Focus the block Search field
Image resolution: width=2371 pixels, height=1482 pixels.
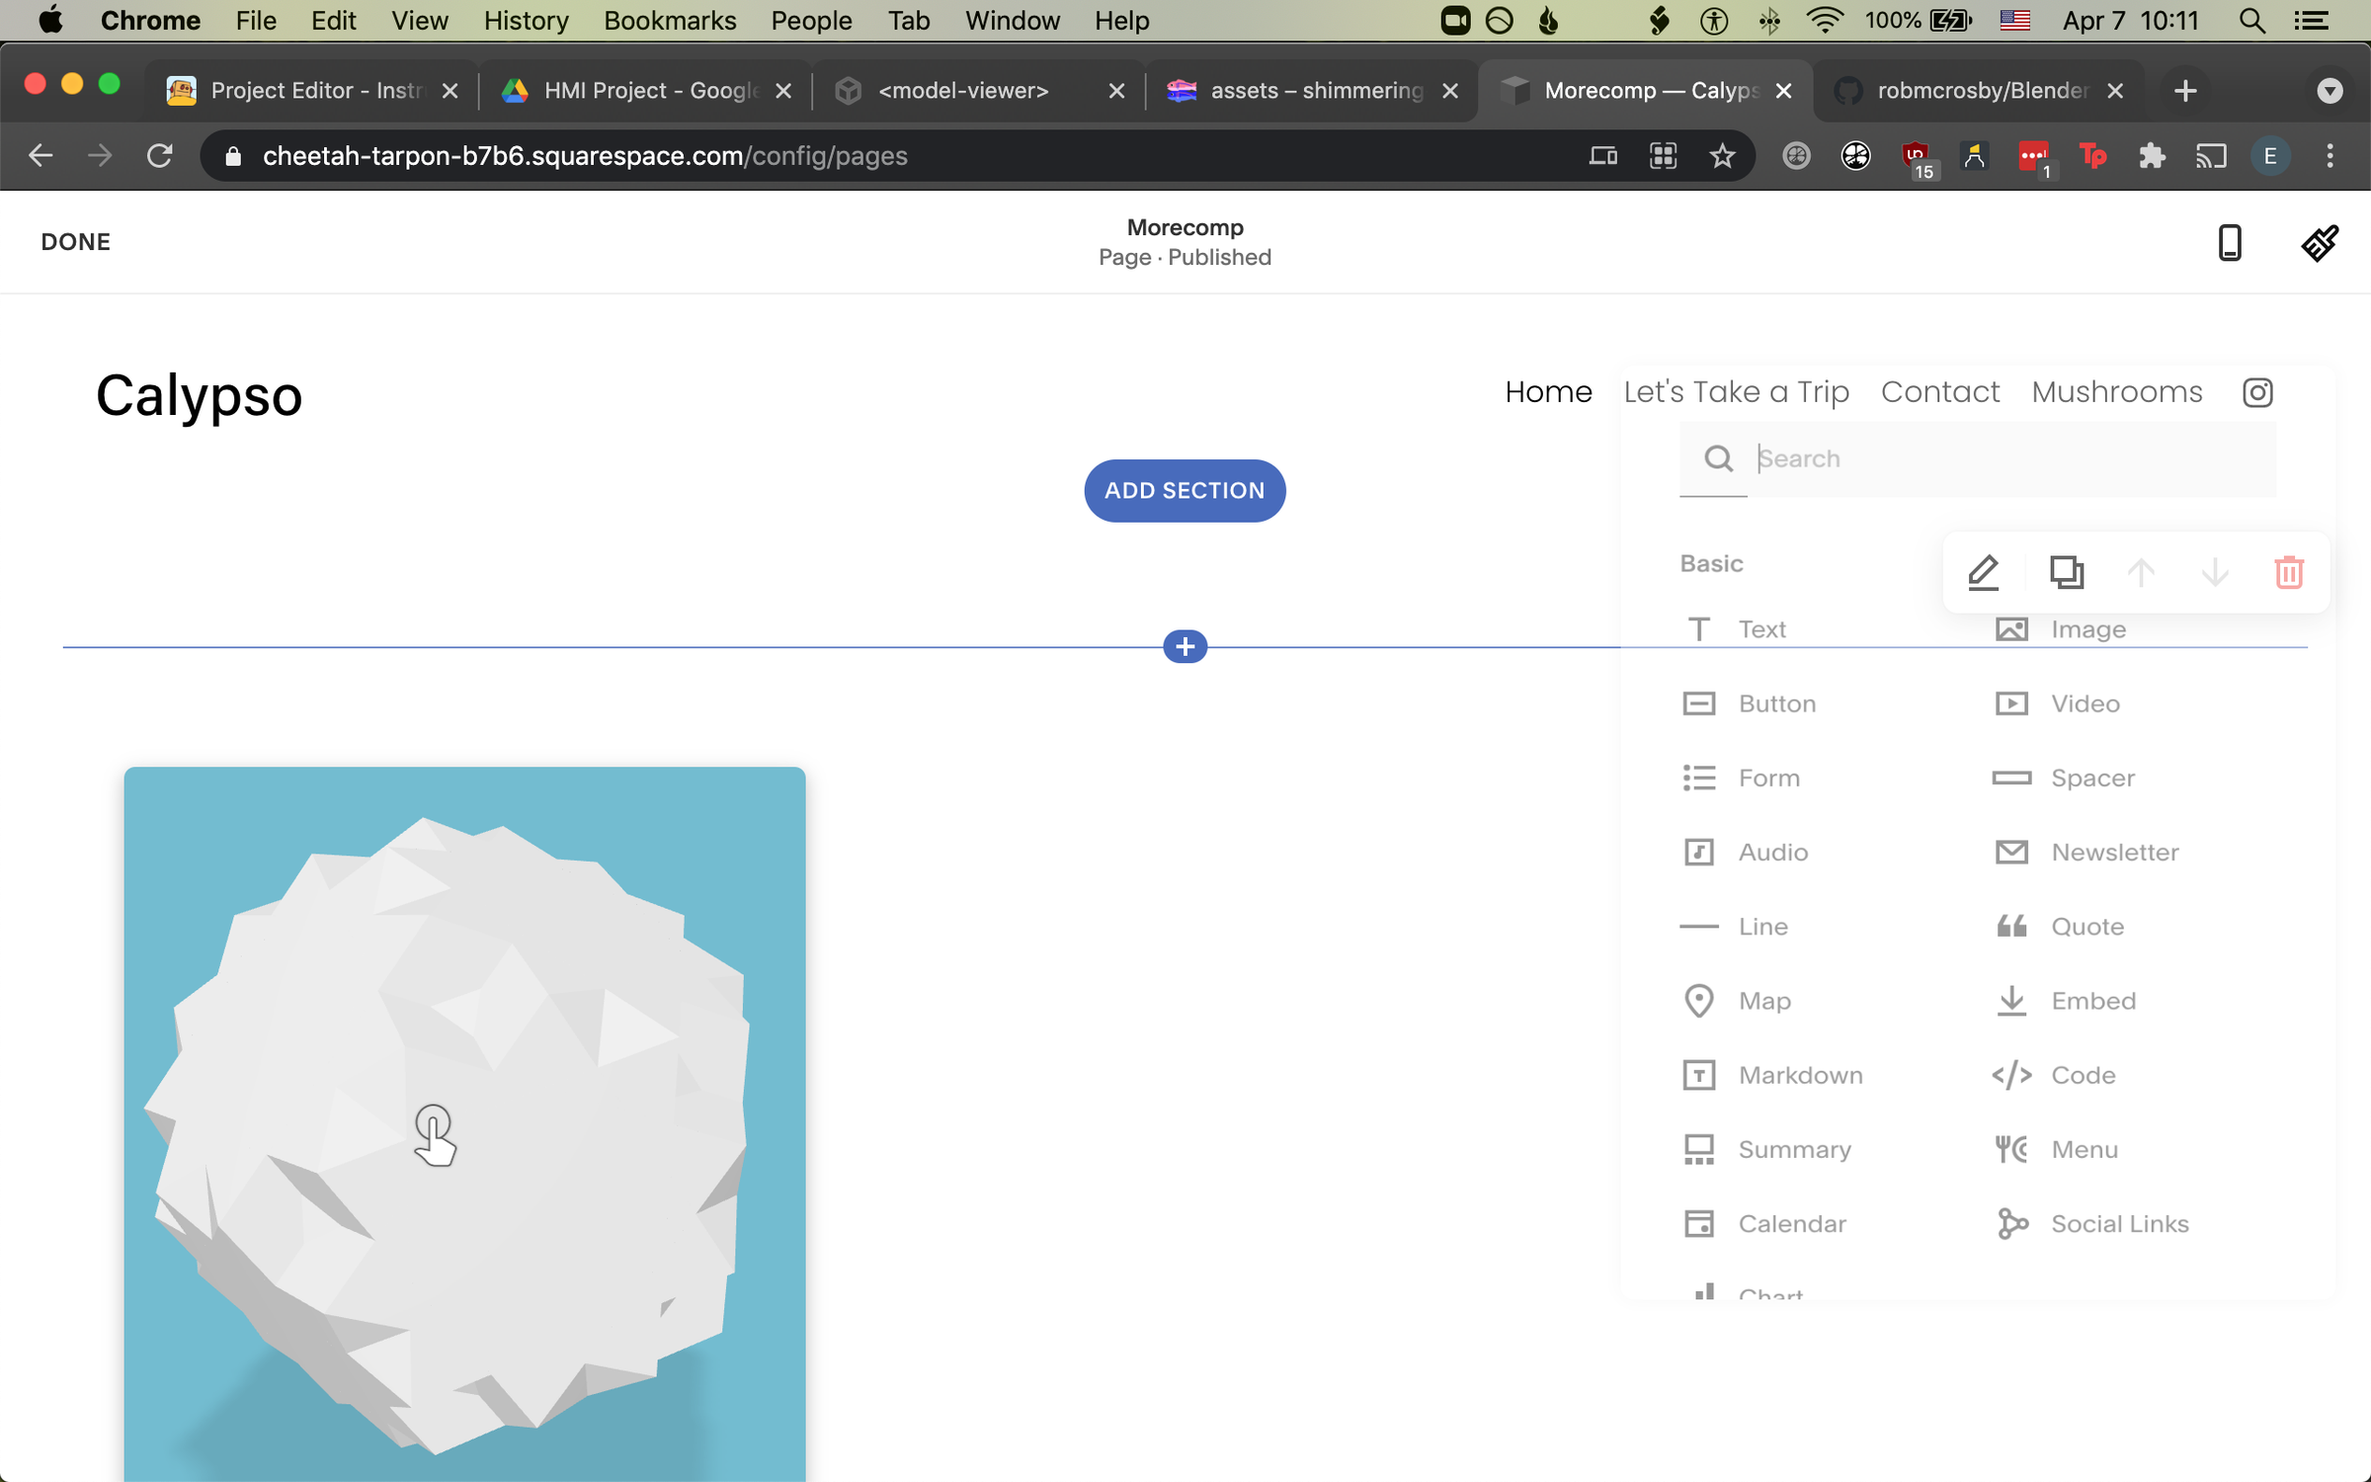tap(2005, 458)
